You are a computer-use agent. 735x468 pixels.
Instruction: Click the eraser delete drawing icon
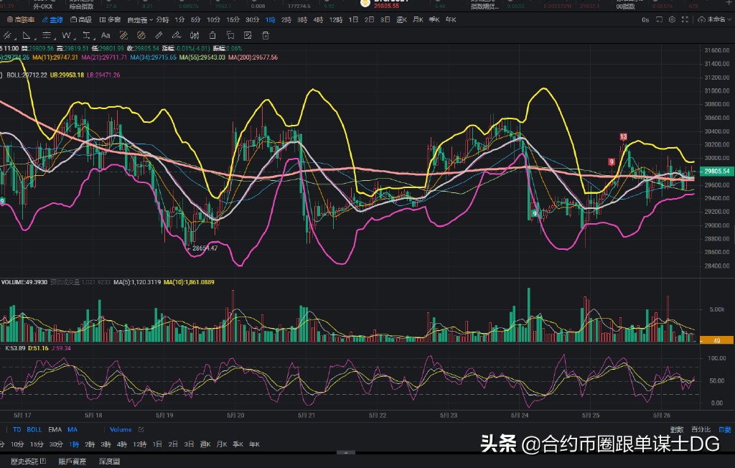tap(266, 35)
